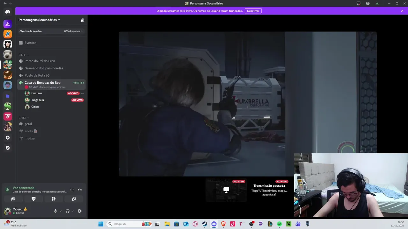This screenshot has width=408, height=229.
Task: Invite people to Personagens Secundários server
Action: [x=83, y=20]
